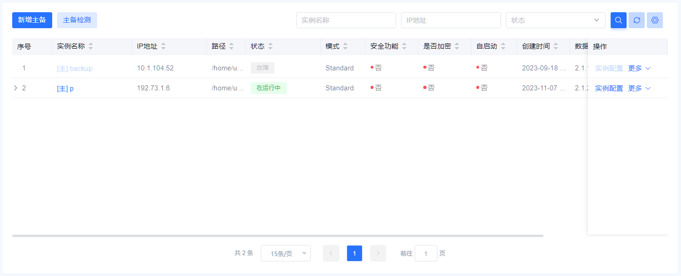
Task: Sort by instance name column arrows
Action: [90, 46]
